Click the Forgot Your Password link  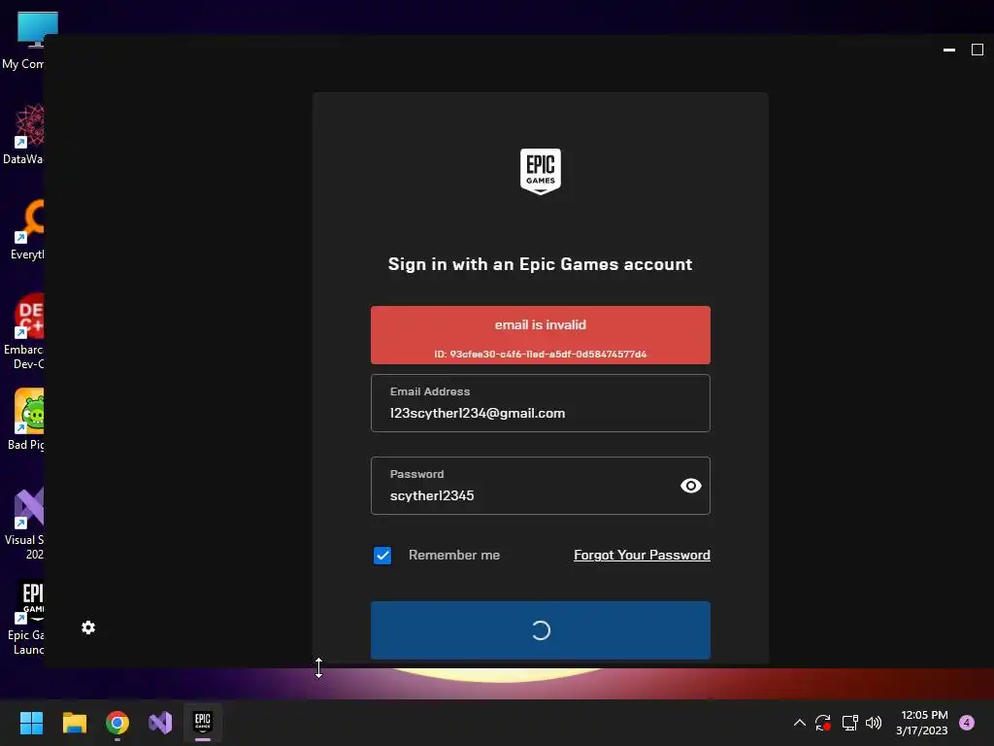point(642,555)
